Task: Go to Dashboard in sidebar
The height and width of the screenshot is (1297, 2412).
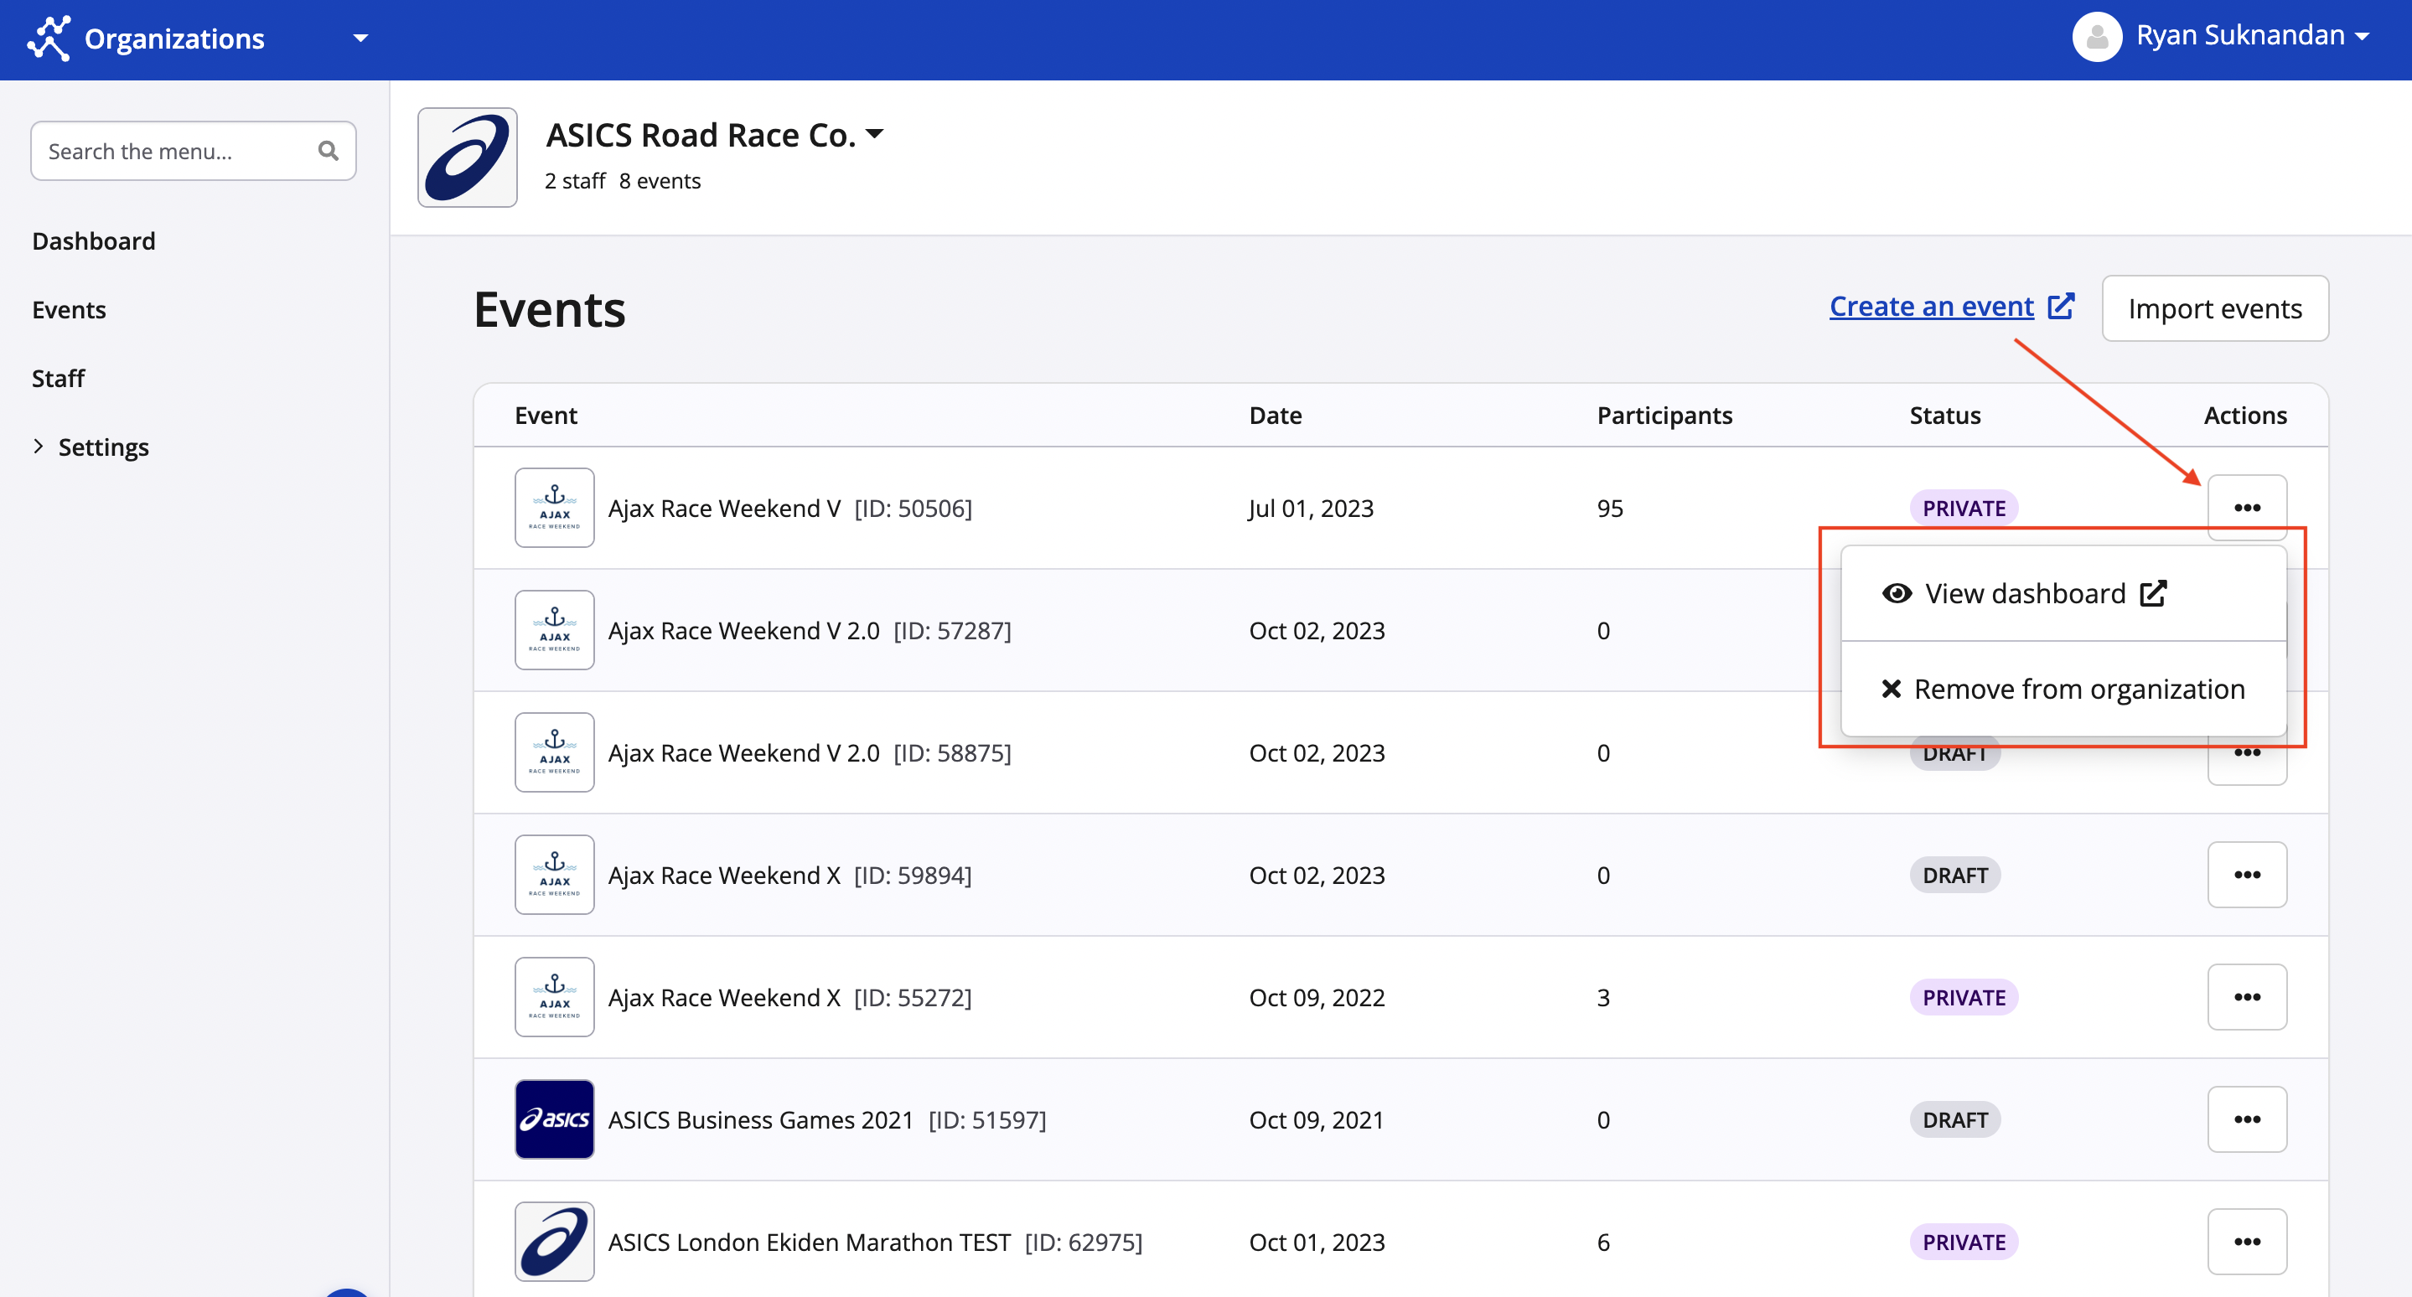Action: tap(94, 240)
